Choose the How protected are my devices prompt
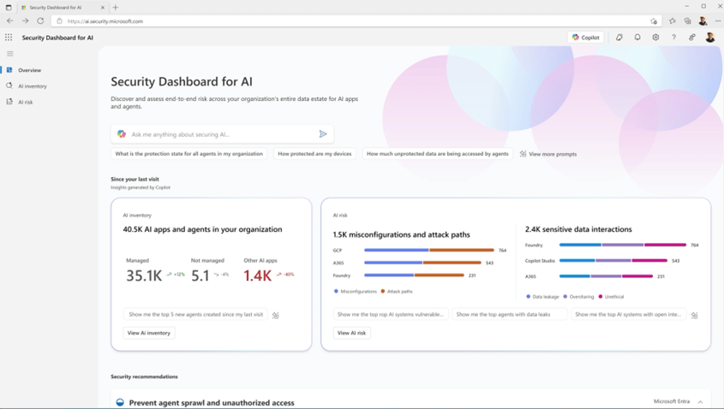724x409 pixels. coord(314,154)
